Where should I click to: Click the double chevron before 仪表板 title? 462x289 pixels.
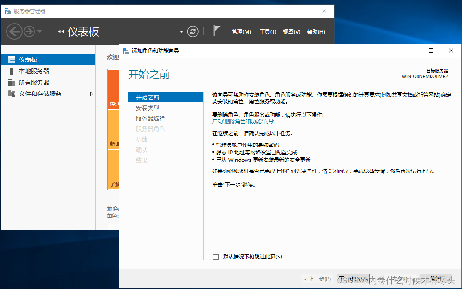pos(61,31)
